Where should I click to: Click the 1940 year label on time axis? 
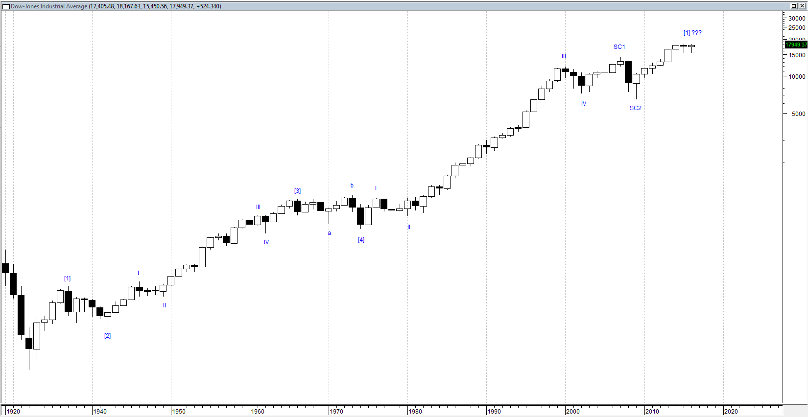pos(99,411)
